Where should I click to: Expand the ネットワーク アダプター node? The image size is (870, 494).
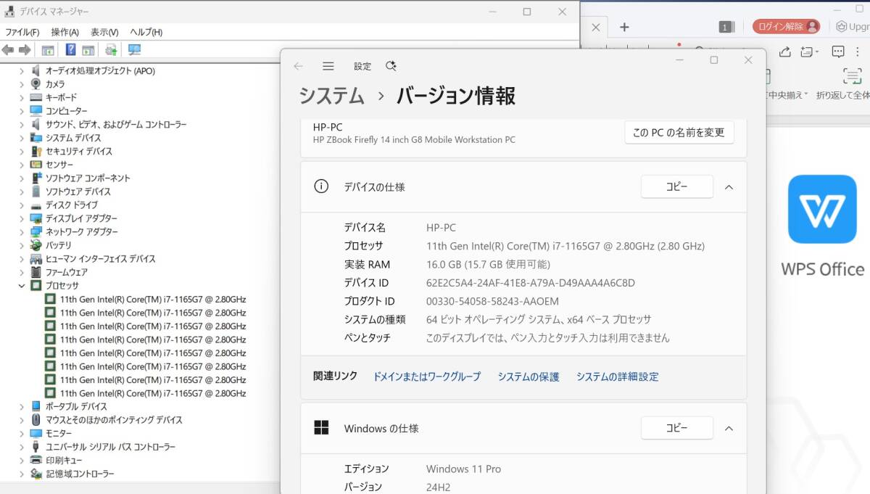22,232
